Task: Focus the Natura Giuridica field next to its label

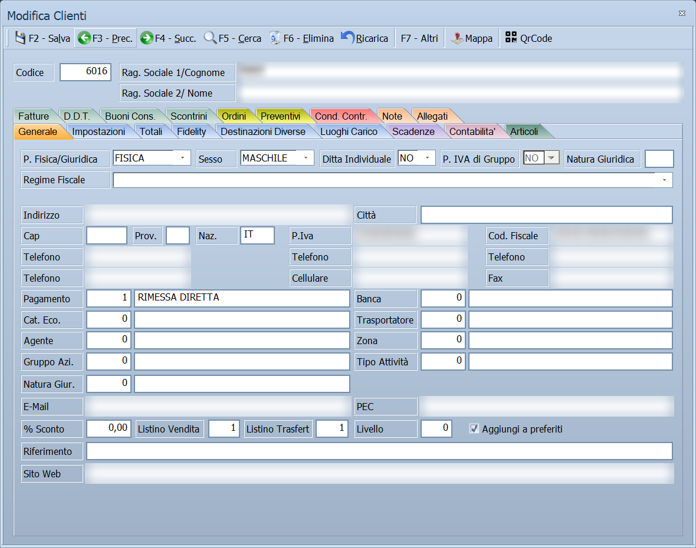Action: (659, 159)
